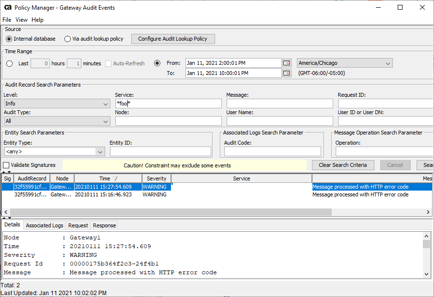This screenshot has height=297, width=434.
Task: Sort by the Time column header
Action: coord(108,178)
